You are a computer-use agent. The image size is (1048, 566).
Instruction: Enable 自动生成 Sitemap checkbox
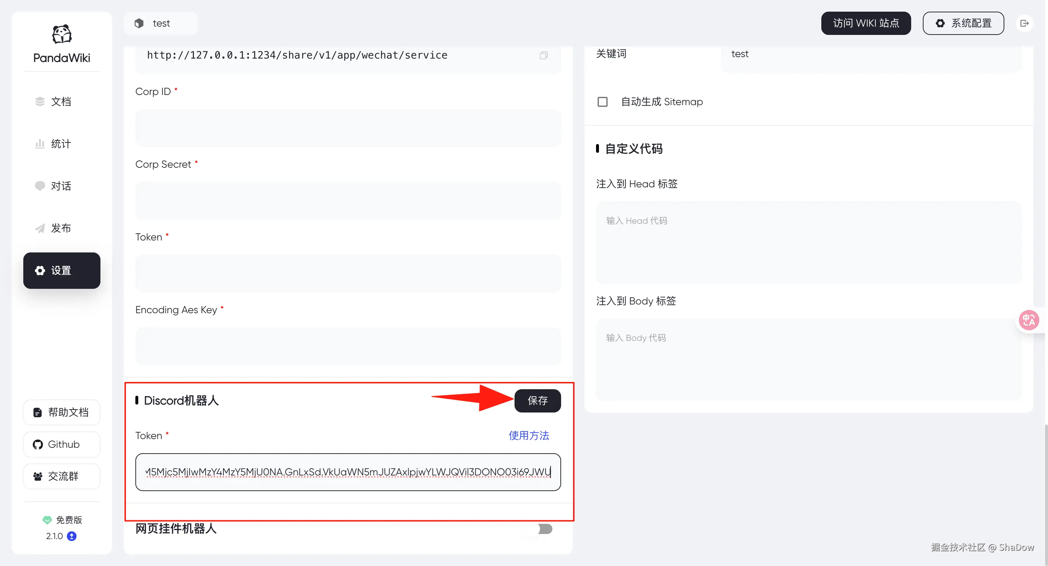[603, 101]
